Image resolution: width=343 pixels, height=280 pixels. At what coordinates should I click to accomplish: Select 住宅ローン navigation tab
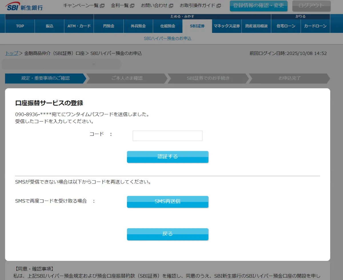(x=286, y=26)
